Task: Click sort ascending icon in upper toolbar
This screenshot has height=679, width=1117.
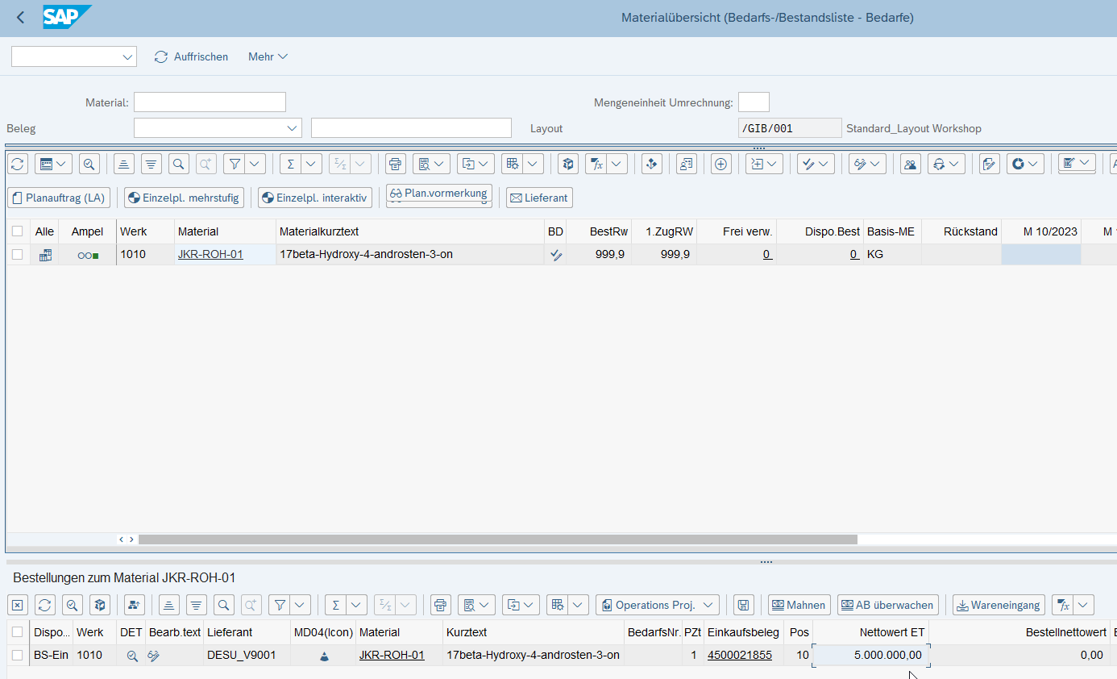Action: click(123, 164)
